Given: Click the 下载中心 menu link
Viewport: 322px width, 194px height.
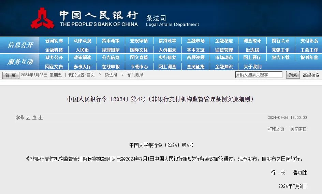Looking at the screenshot, I should pyautogui.click(x=139, y=67).
